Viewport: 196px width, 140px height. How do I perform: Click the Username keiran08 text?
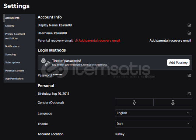(x=52, y=33)
